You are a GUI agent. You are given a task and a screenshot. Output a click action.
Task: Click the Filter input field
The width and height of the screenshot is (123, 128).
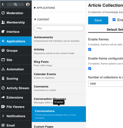pos(59,28)
